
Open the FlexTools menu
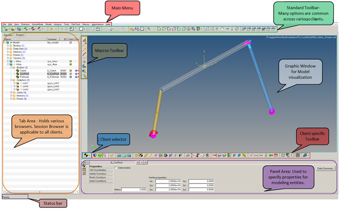coord(76,25)
